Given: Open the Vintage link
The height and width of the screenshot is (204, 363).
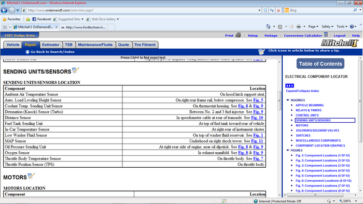Looking at the screenshot, I should click(271, 36).
